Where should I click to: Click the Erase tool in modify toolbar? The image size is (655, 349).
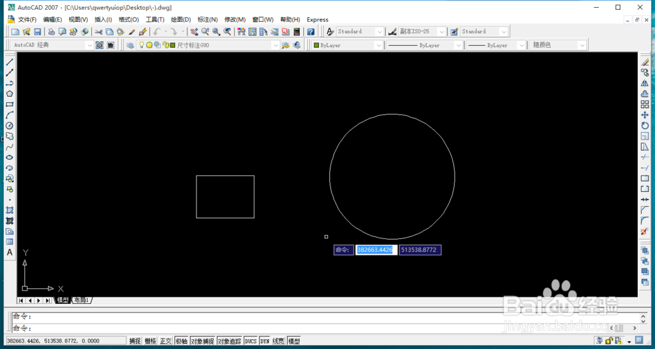645,62
